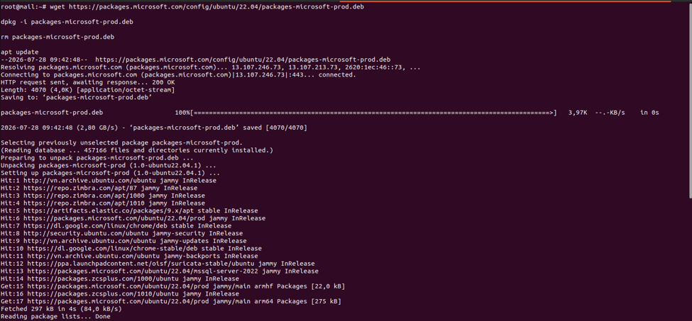Click the 'Setting up packages-microsoft-prod' line
The width and height of the screenshot is (692, 321).
pos(110,173)
